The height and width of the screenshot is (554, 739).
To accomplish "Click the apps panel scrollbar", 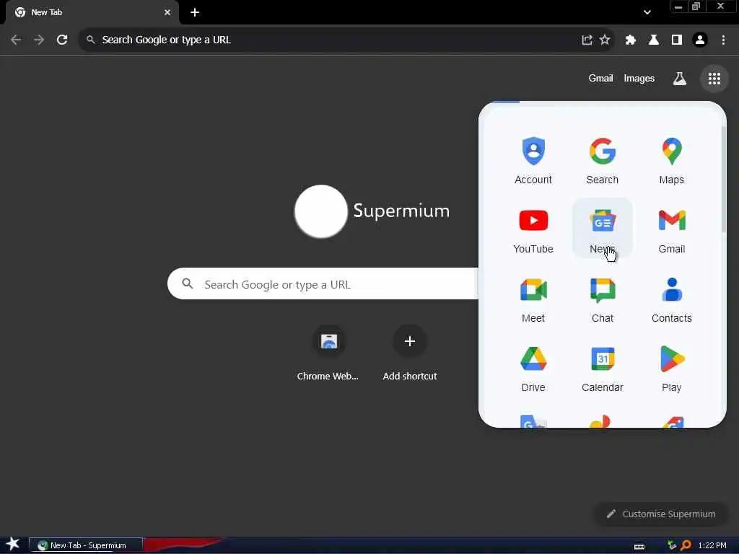I will pos(723,179).
